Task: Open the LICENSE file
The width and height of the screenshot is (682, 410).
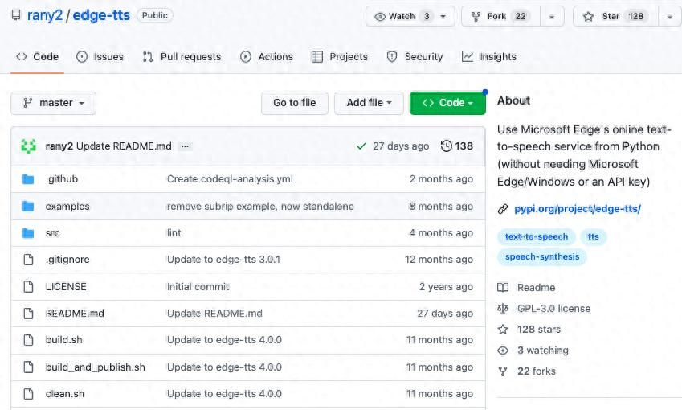Action: (x=66, y=287)
